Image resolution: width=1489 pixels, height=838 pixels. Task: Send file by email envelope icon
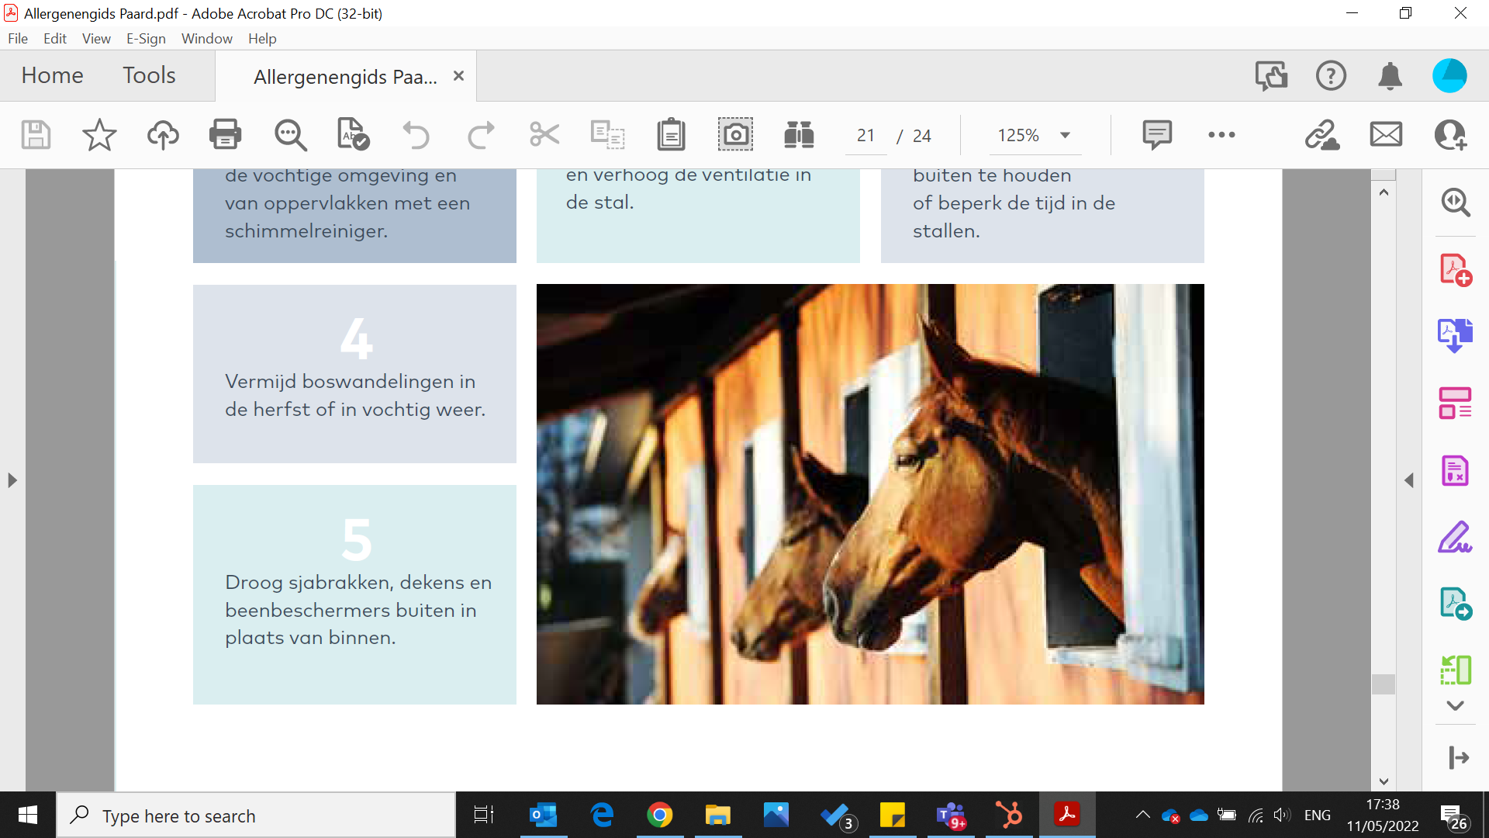point(1386,135)
